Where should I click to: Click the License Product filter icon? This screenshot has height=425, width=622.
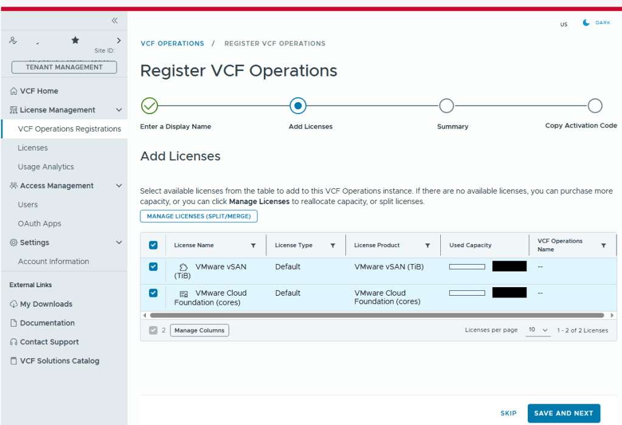pyautogui.click(x=427, y=245)
